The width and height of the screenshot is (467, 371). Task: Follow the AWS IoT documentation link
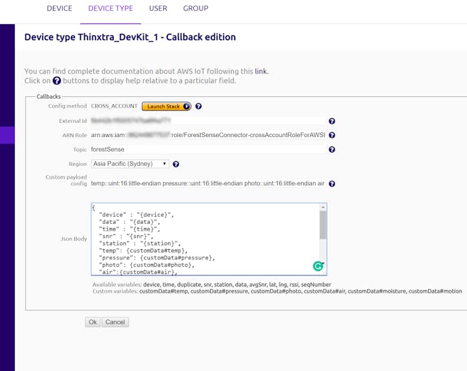coord(261,72)
